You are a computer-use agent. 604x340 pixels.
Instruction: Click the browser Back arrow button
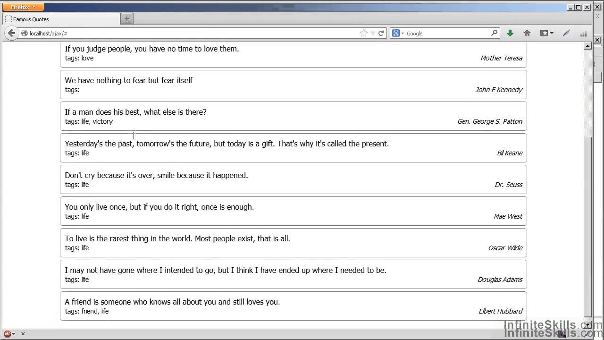tap(11, 33)
